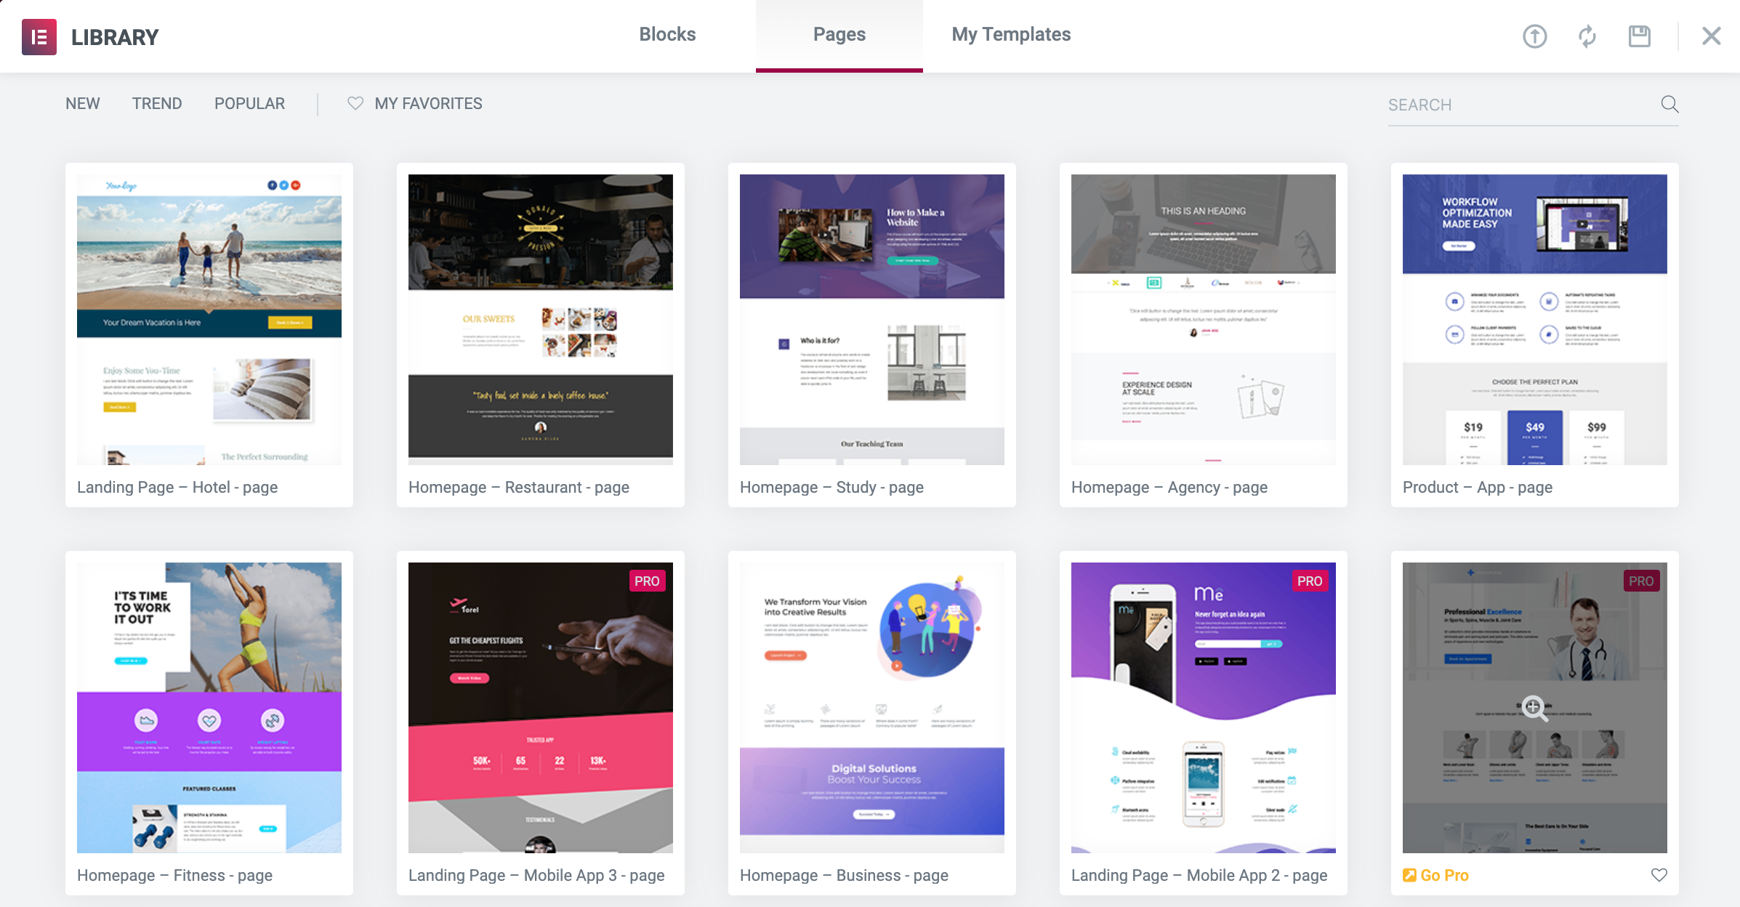Open the NEW filter menu item
The image size is (1740, 907).
pos(81,104)
